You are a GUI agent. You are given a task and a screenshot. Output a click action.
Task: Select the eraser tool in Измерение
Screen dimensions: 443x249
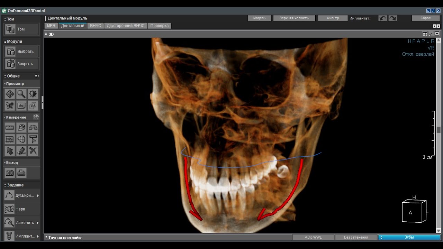(21, 151)
